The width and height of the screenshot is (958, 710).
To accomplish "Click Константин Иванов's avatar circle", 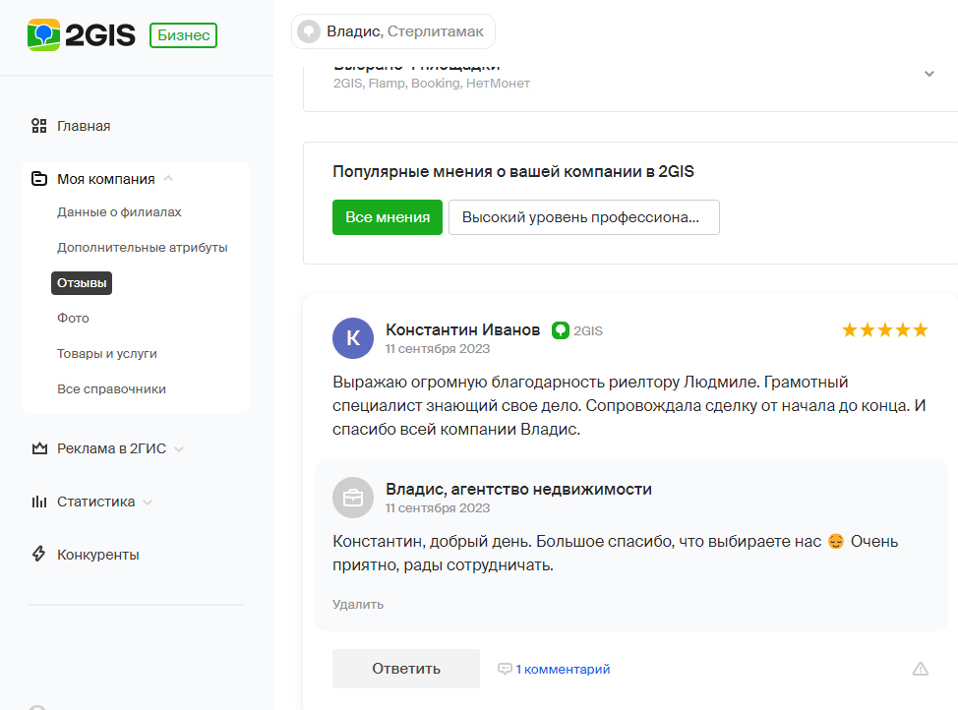I will click(x=353, y=338).
